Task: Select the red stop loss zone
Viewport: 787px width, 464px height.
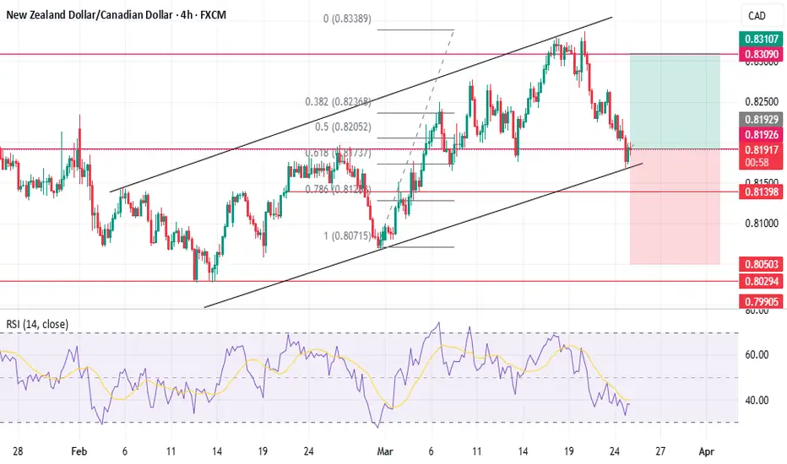Action: pyautogui.click(x=675, y=207)
